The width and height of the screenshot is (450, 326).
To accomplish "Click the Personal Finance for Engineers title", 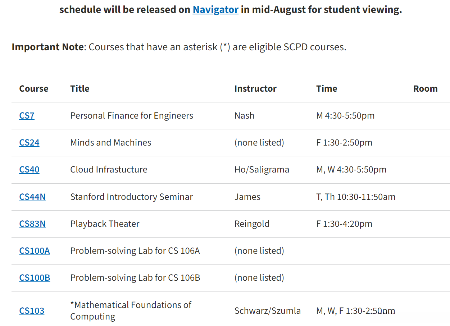I will [132, 116].
